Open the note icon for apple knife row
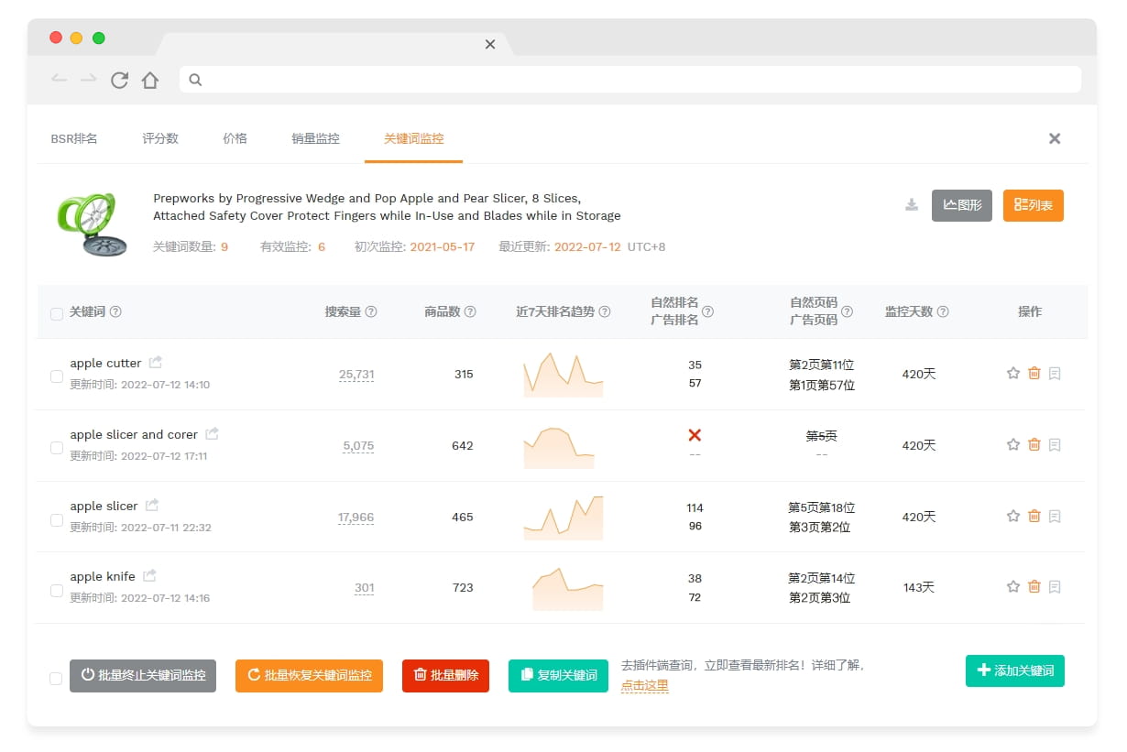1127x752 pixels. point(1054,587)
